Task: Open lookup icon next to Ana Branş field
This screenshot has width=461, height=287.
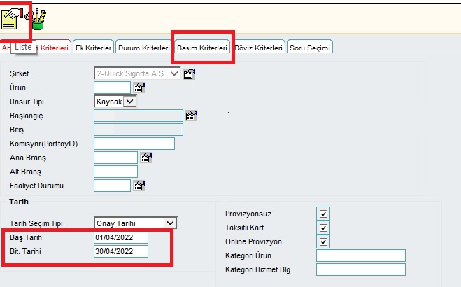Action: tap(146, 157)
